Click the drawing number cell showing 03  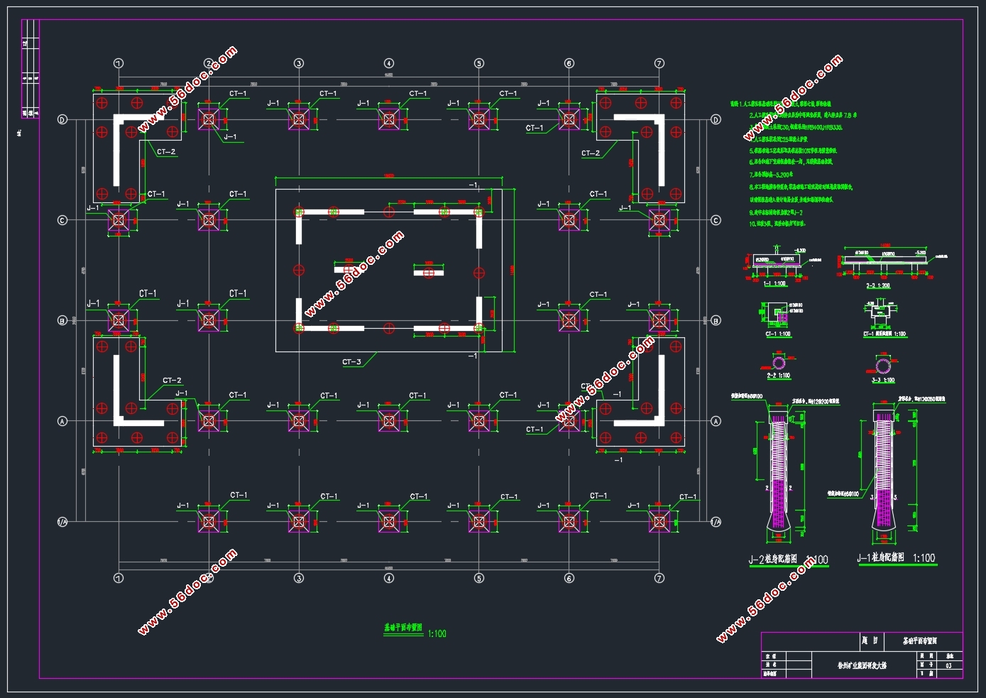(x=949, y=665)
